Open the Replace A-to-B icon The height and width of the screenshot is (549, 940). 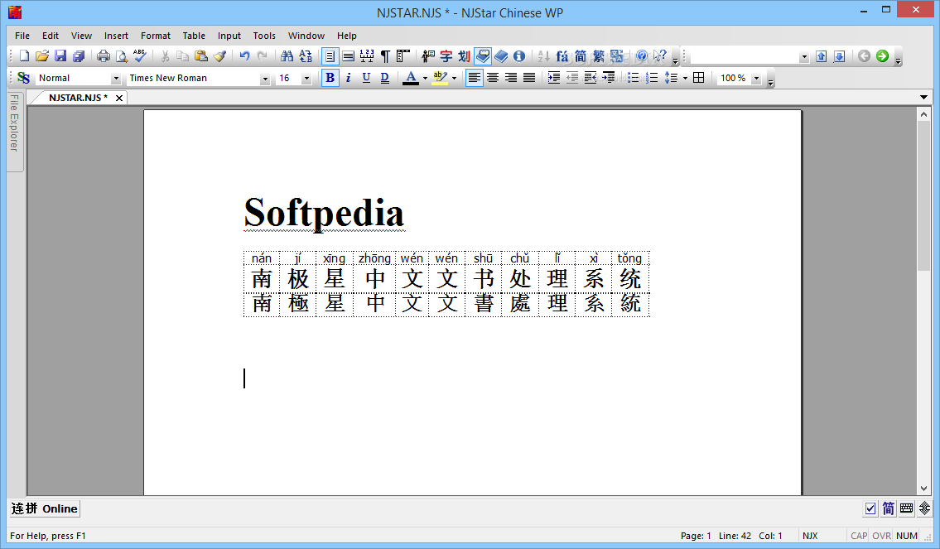[x=306, y=56]
